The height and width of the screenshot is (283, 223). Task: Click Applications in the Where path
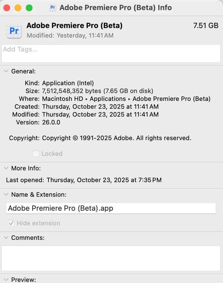coord(108,99)
